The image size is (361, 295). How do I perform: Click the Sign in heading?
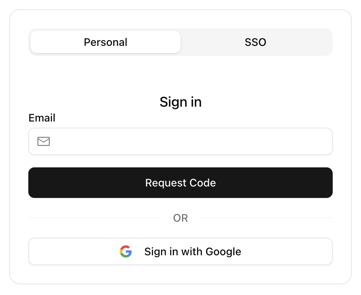point(180,102)
